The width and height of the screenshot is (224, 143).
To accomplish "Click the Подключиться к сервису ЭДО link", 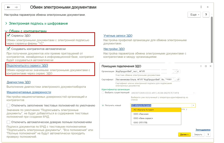I will (27, 66).
